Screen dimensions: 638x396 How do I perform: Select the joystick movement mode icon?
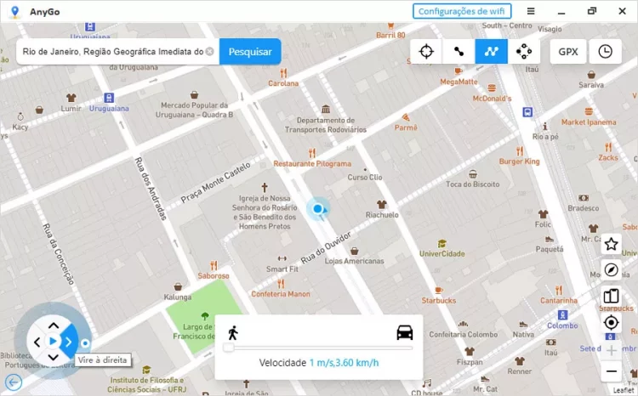(524, 51)
